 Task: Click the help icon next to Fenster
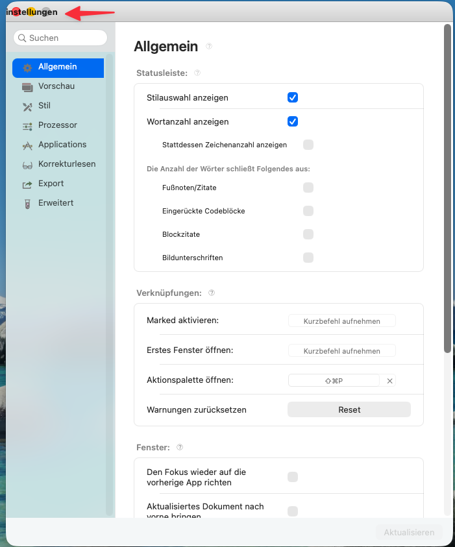coord(180,447)
